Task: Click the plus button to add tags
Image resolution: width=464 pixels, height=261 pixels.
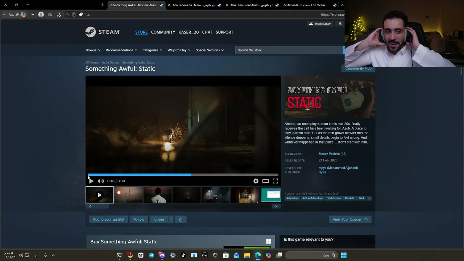Action: [x=369, y=198]
